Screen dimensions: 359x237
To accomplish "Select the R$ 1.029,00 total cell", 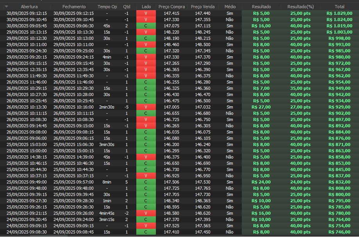I will pyautogui.click(x=338, y=13).
